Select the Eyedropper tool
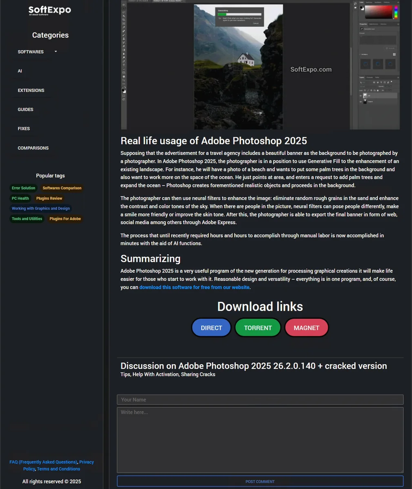Screen dimensions: 412x489 pyautogui.click(x=124, y=26)
